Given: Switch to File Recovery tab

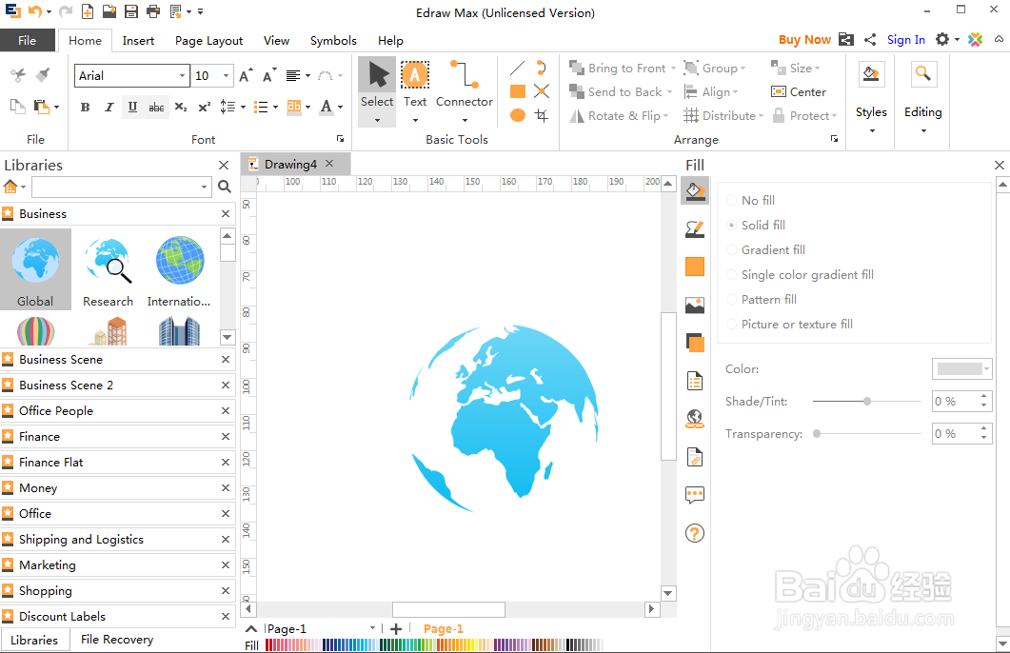Looking at the screenshot, I should pyautogui.click(x=117, y=640).
